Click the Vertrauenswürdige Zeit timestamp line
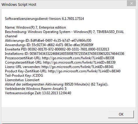 point(38,93)
